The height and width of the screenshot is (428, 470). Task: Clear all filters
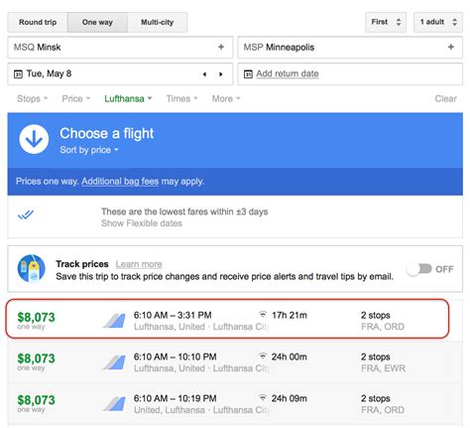pyautogui.click(x=445, y=98)
